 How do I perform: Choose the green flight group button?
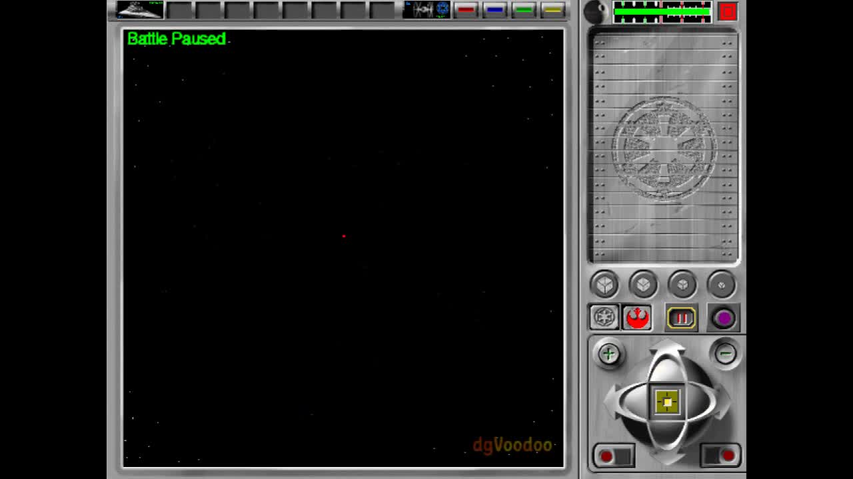point(524,9)
